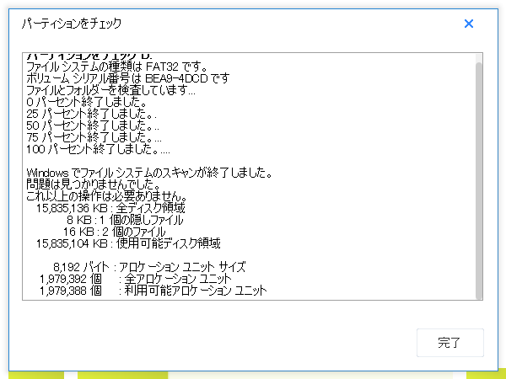Click the 75 パーセント終了しました line
Viewport: 506px width, 379px height.
(x=94, y=137)
